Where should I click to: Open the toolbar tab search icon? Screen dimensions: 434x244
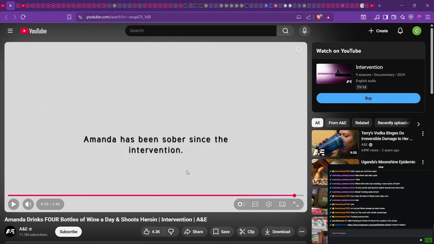point(363,17)
